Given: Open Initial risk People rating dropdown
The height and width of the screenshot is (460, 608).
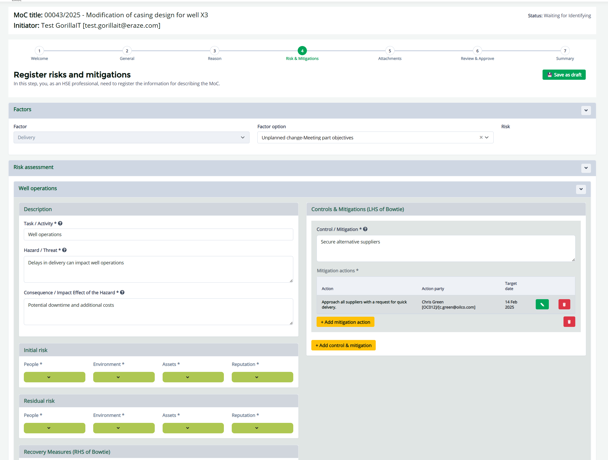Looking at the screenshot, I should 54,377.
